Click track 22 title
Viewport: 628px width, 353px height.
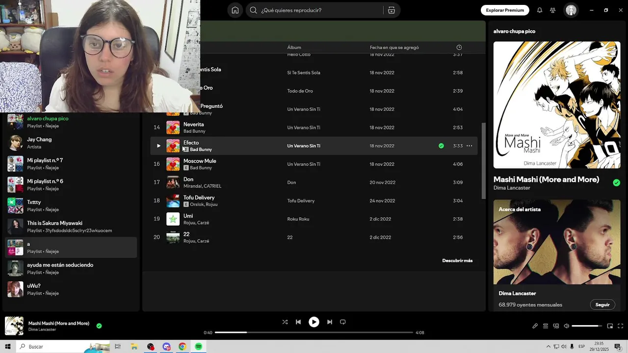coord(186,234)
